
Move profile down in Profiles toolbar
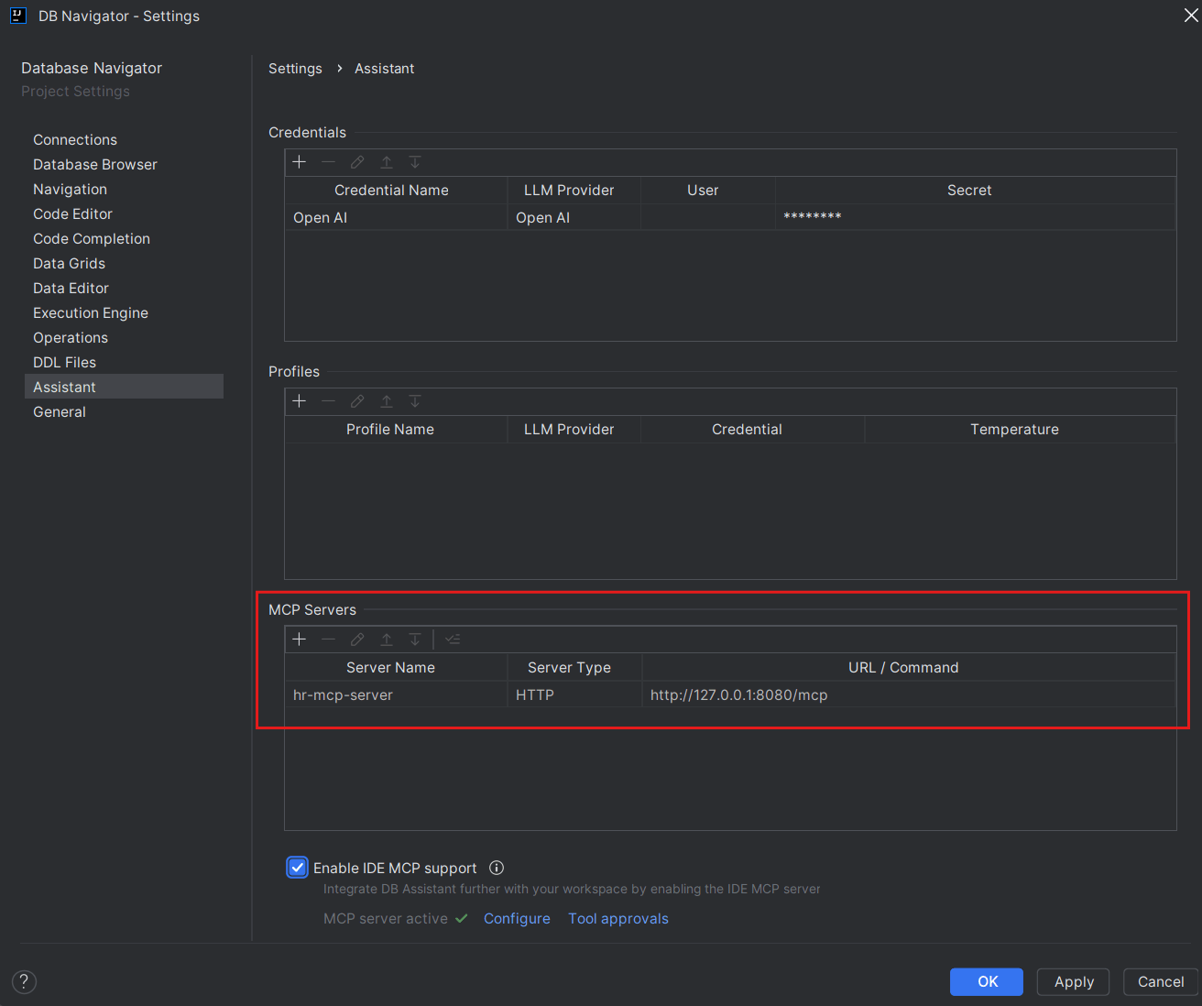415,401
